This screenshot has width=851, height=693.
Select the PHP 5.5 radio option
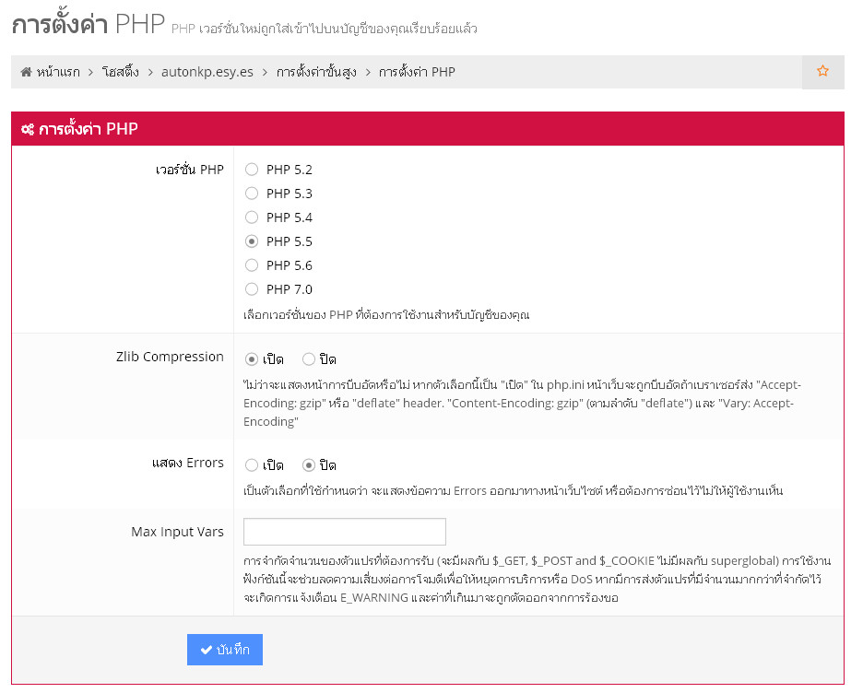(252, 241)
